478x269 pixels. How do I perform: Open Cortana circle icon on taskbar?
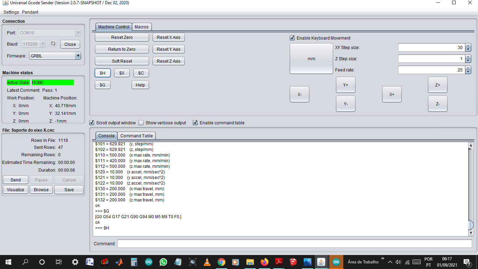[x=42, y=262]
